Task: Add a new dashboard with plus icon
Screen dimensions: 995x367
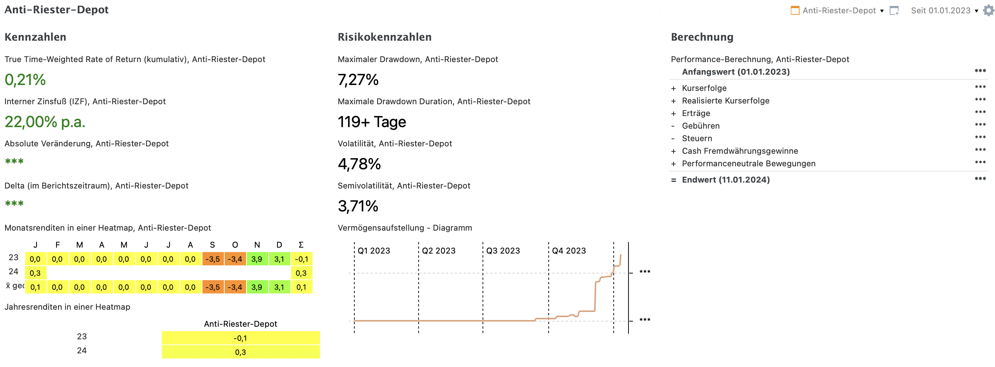Action: pos(894,10)
